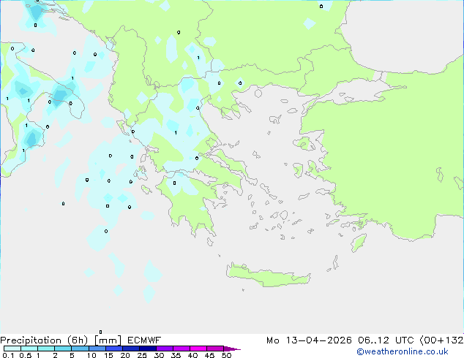Click the island of Crete on the map
The height and width of the screenshot is (358, 464).
pyautogui.click(x=268, y=276)
